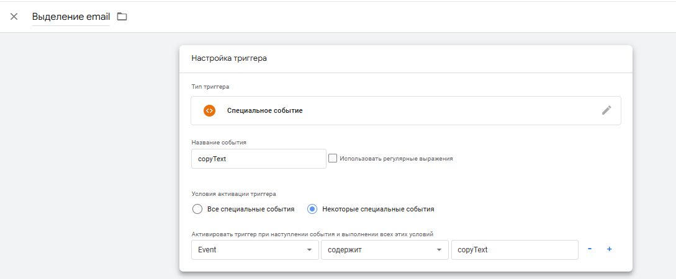The width and height of the screenshot is (676, 279).
Task: Remove the condition with the minus button
Action: [x=589, y=249]
